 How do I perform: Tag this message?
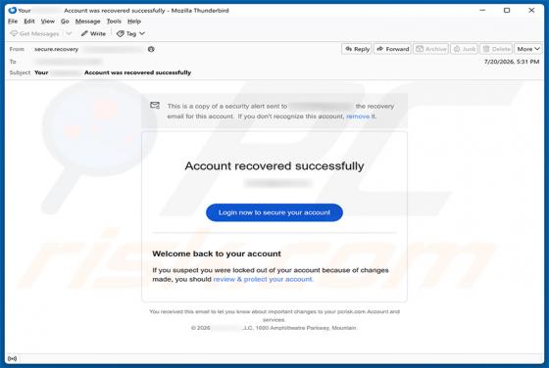[x=126, y=33]
